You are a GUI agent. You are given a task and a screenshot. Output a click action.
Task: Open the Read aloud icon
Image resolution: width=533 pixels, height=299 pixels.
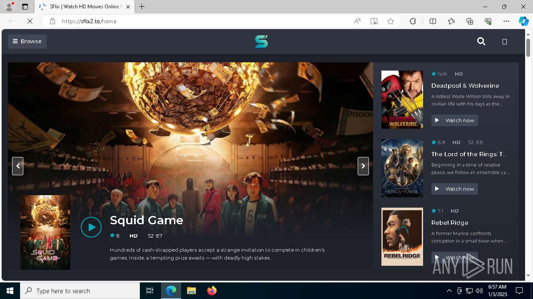[x=357, y=21]
